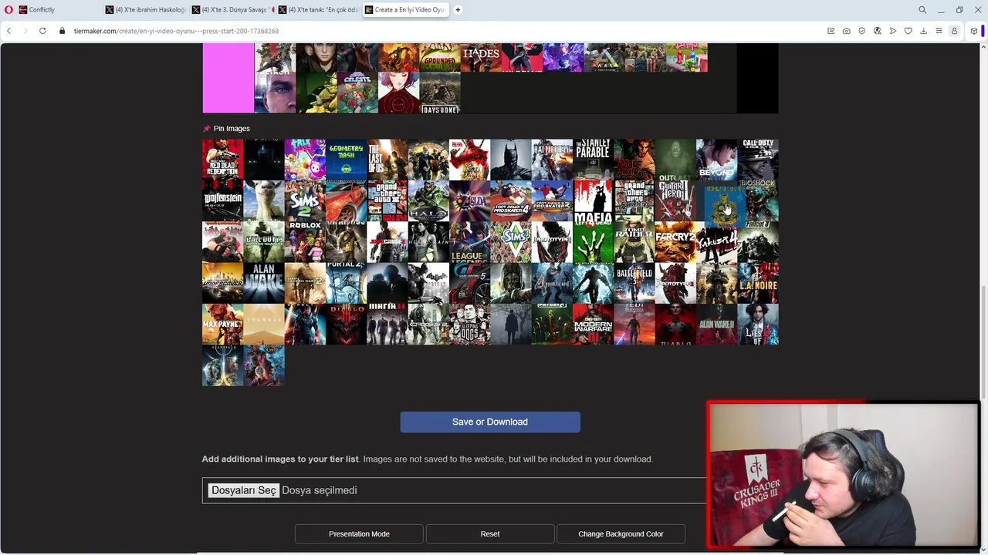Image resolution: width=988 pixels, height=555 pixels.
Task: Select the Alan Wake thumbnail
Action: (264, 283)
